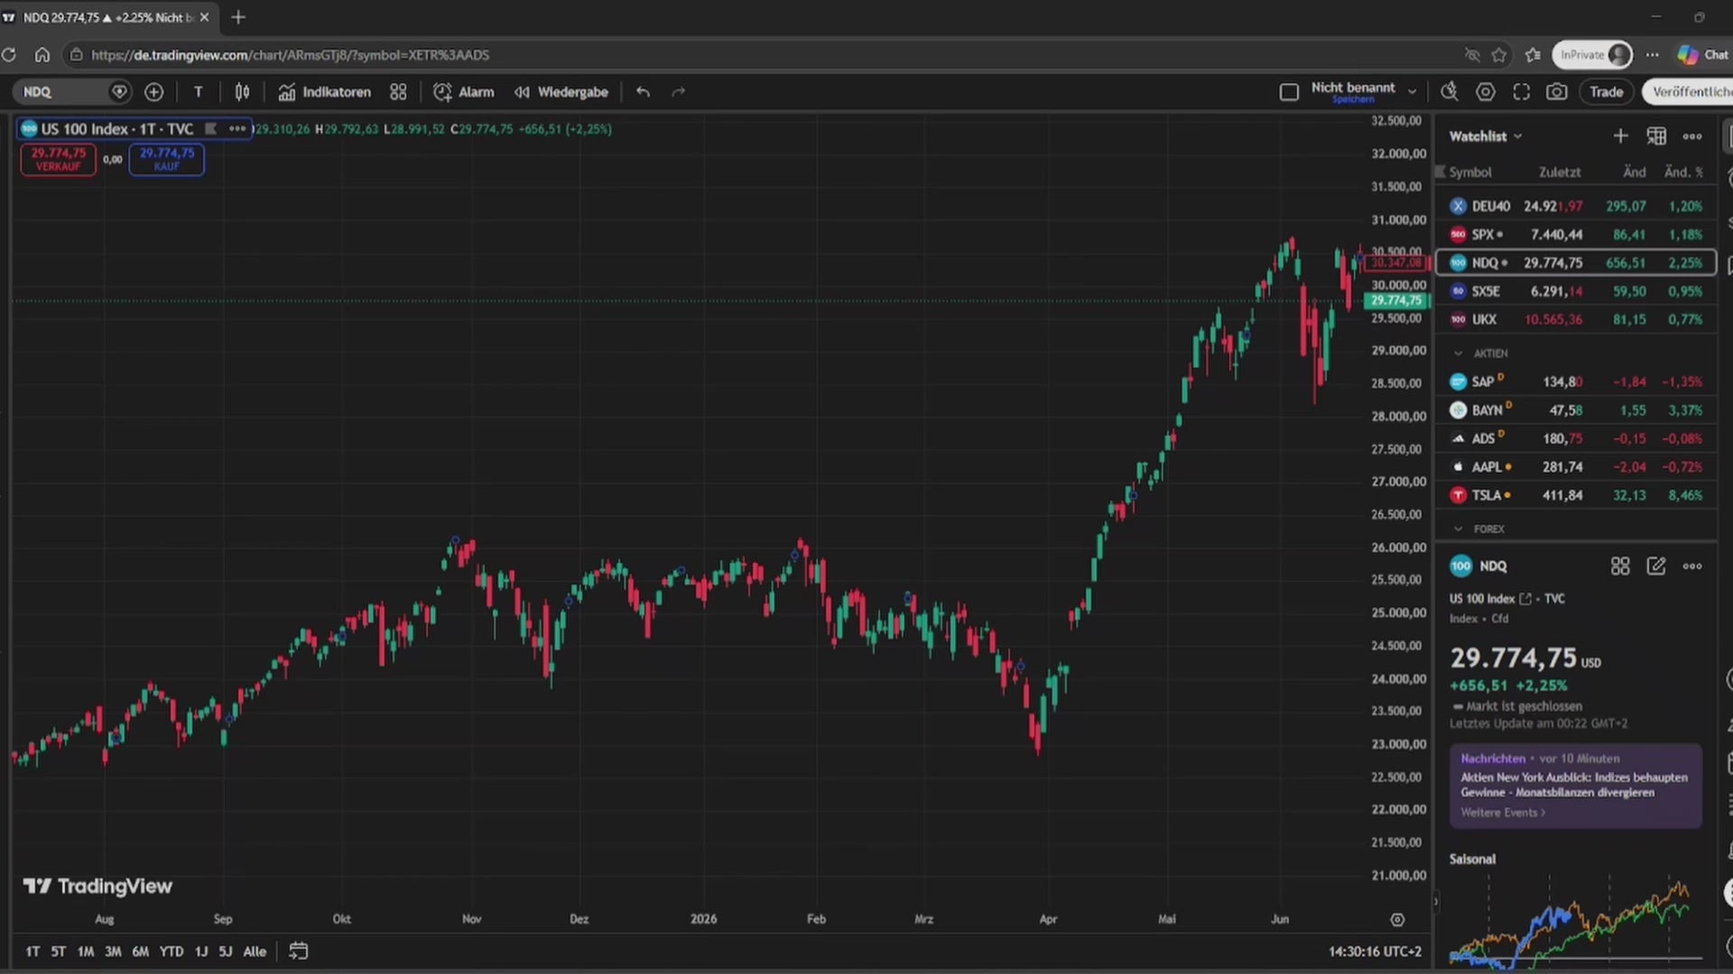Open the Indikatoren menu
Viewport: 1733px width, 974px height.
325,92
